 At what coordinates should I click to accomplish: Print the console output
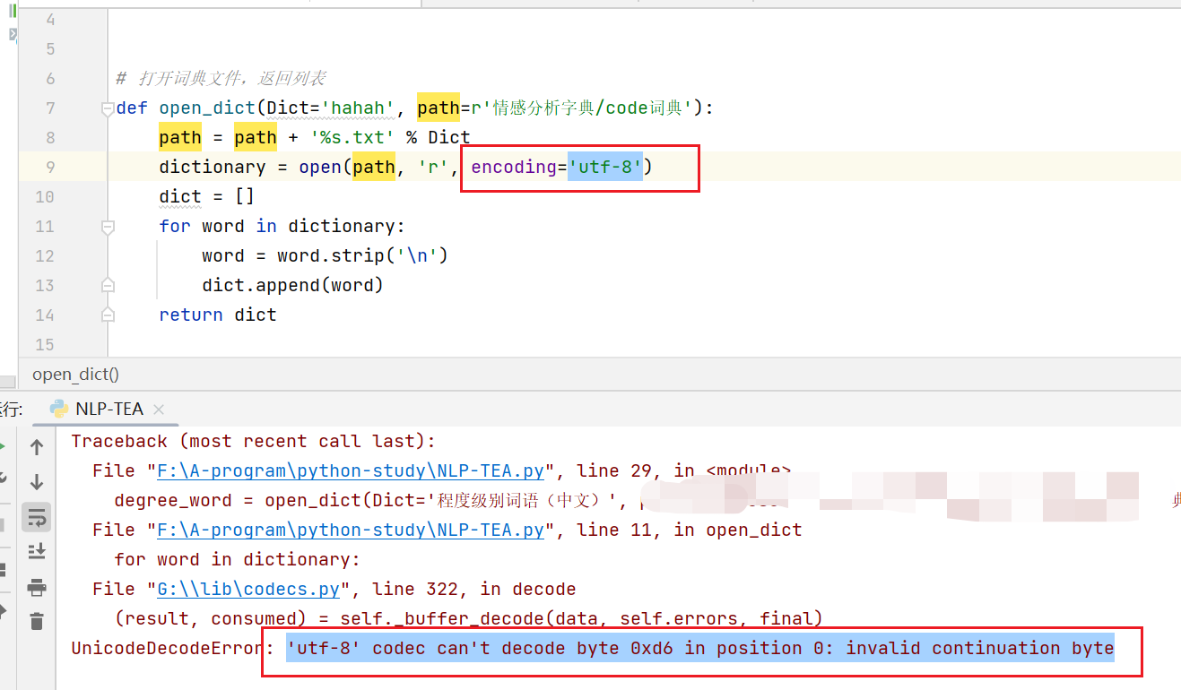36,587
